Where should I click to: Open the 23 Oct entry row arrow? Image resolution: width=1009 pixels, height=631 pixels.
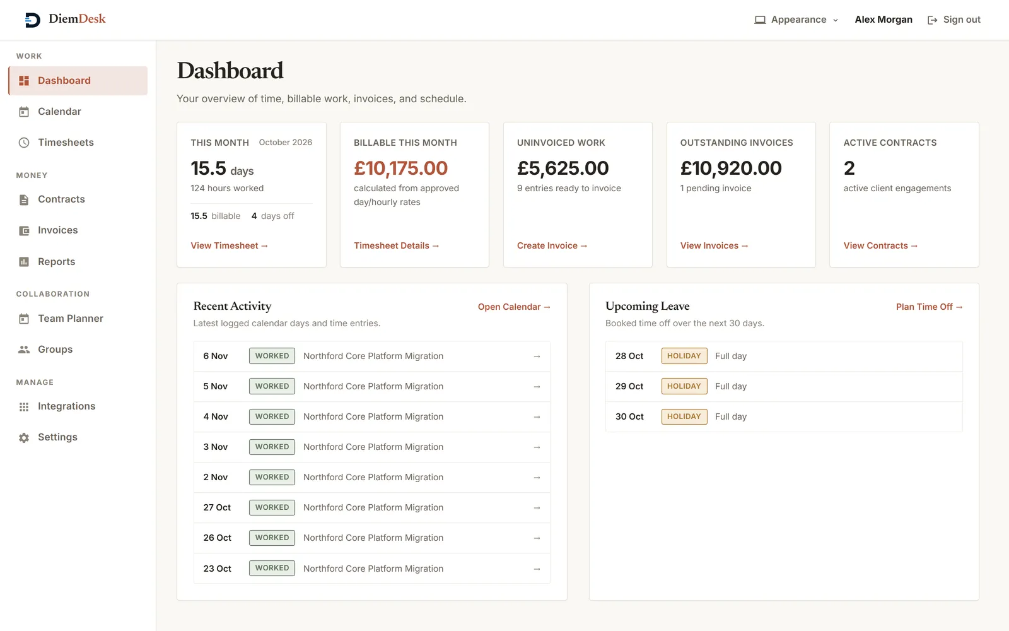pyautogui.click(x=537, y=569)
